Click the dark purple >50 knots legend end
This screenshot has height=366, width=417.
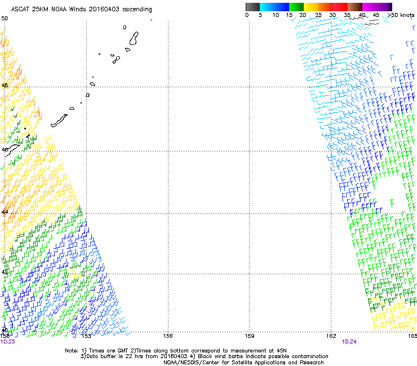390,7
